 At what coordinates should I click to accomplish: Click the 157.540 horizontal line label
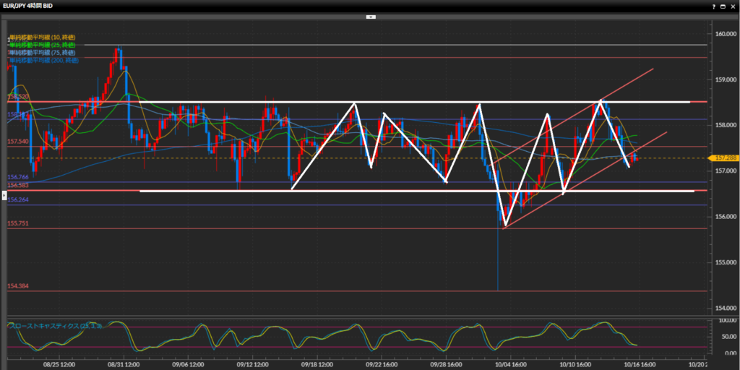point(18,142)
